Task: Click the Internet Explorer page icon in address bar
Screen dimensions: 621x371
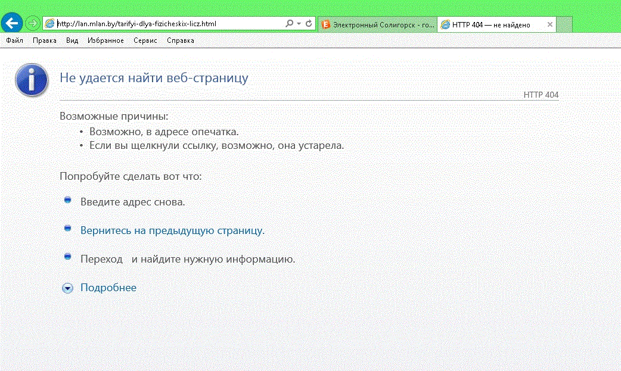Action: coord(50,24)
